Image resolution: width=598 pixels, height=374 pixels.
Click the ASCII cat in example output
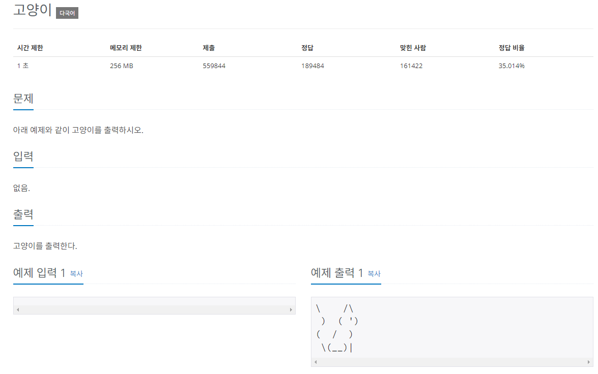[x=337, y=328]
